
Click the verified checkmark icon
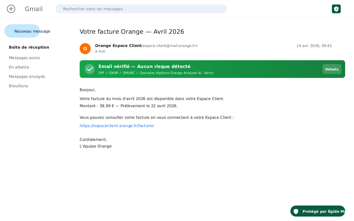pyautogui.click(x=90, y=69)
